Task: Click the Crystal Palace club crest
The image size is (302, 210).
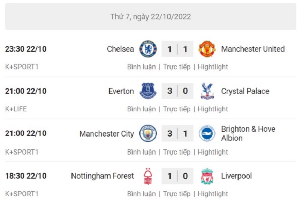Action: point(207,91)
